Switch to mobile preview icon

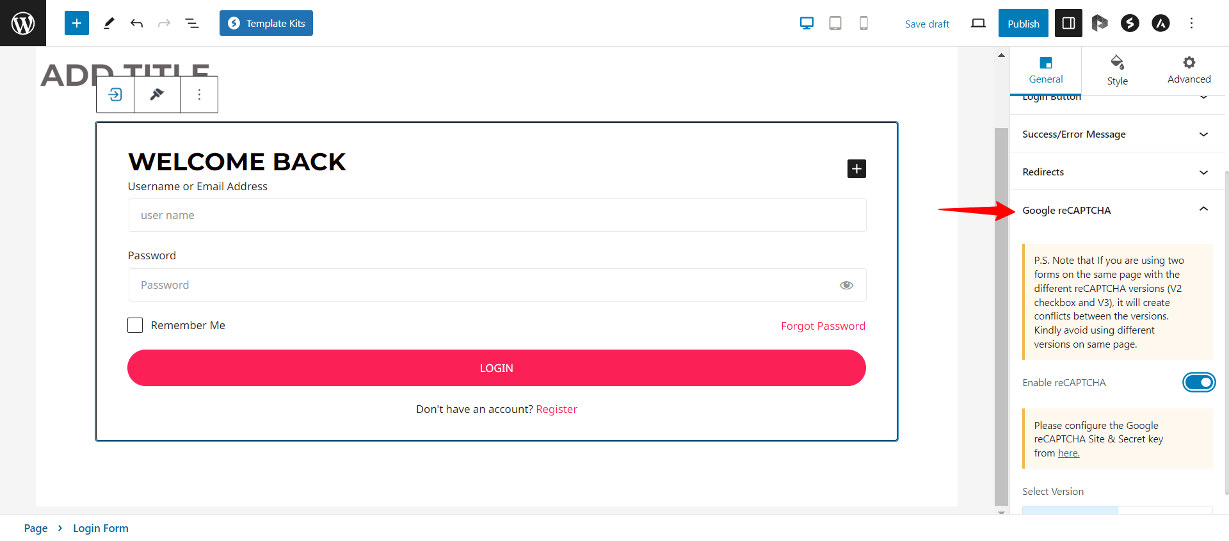point(863,23)
